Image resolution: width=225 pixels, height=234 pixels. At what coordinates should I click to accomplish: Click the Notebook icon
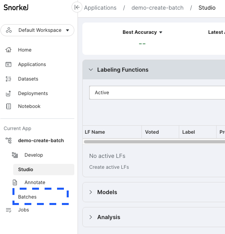tap(8, 106)
